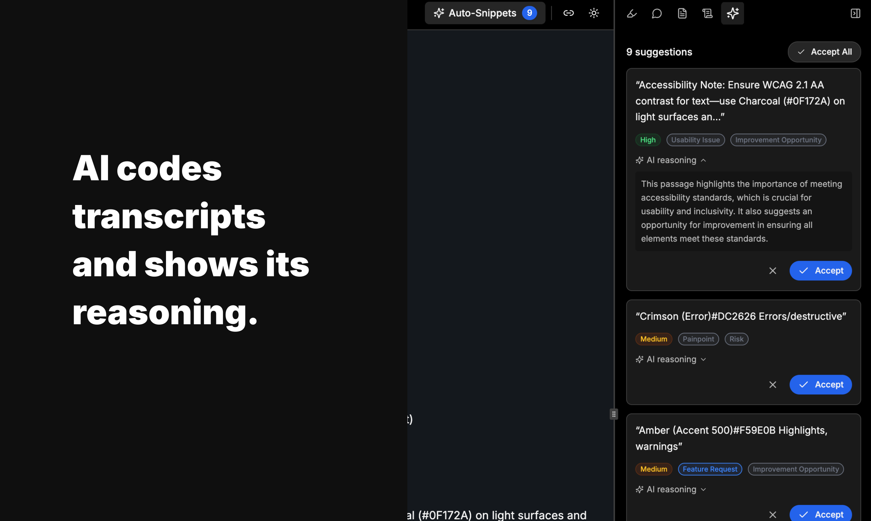This screenshot has height=521, width=871.
Task: Click the panel resize drag handle
Action: (x=613, y=414)
